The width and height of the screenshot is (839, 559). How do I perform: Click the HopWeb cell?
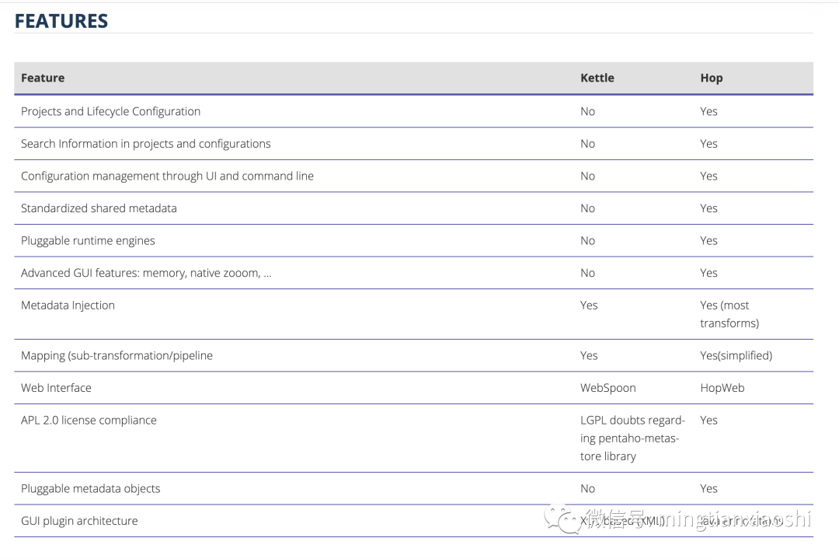pyautogui.click(x=722, y=388)
